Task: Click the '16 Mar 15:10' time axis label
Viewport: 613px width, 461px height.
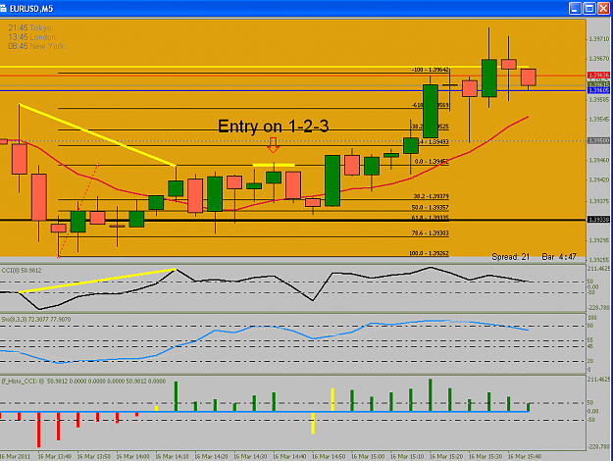Action: click(407, 456)
